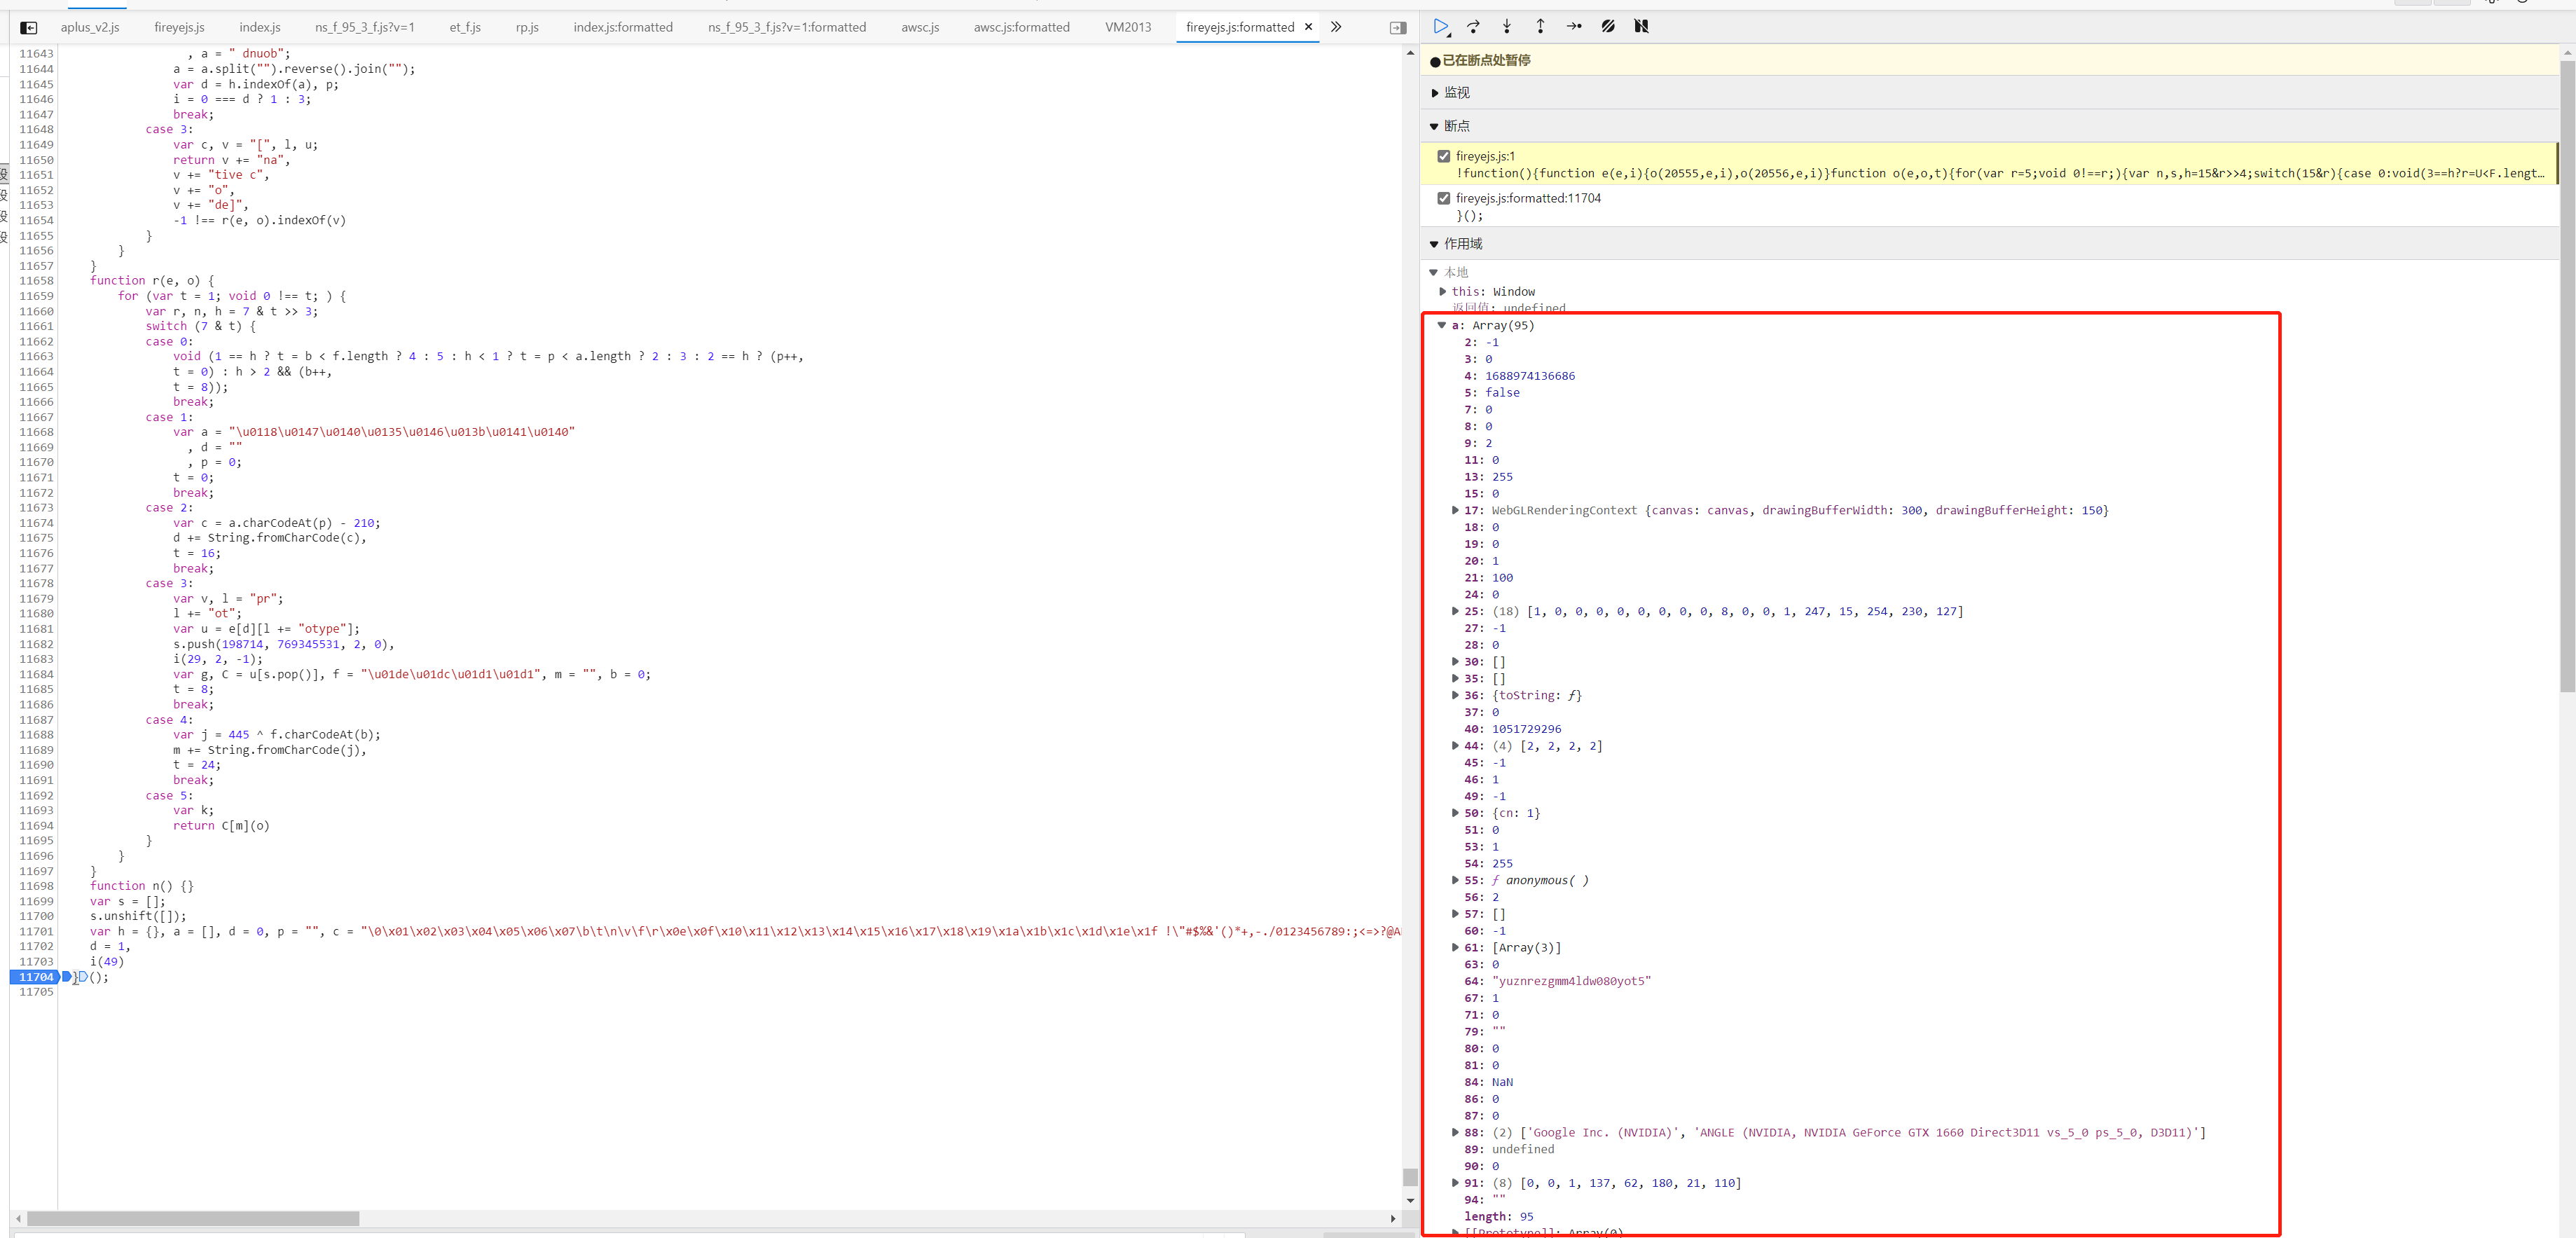Uncheck fireyejs.js:formatted:11704 breakpoint checkbox
Screen dimensions: 2576x1238
tap(1443, 198)
